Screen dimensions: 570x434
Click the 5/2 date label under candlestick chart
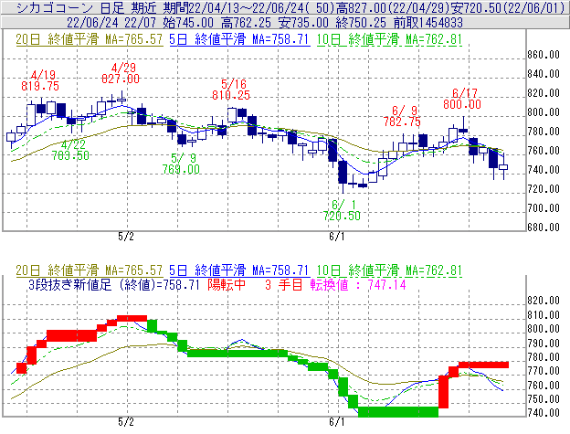126,237
